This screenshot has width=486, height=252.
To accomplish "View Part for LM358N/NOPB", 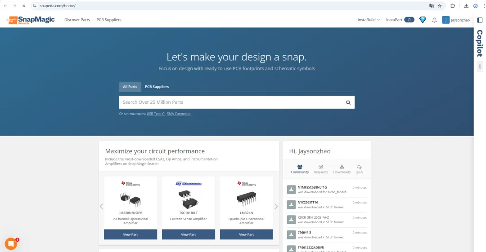I will [x=130, y=234].
